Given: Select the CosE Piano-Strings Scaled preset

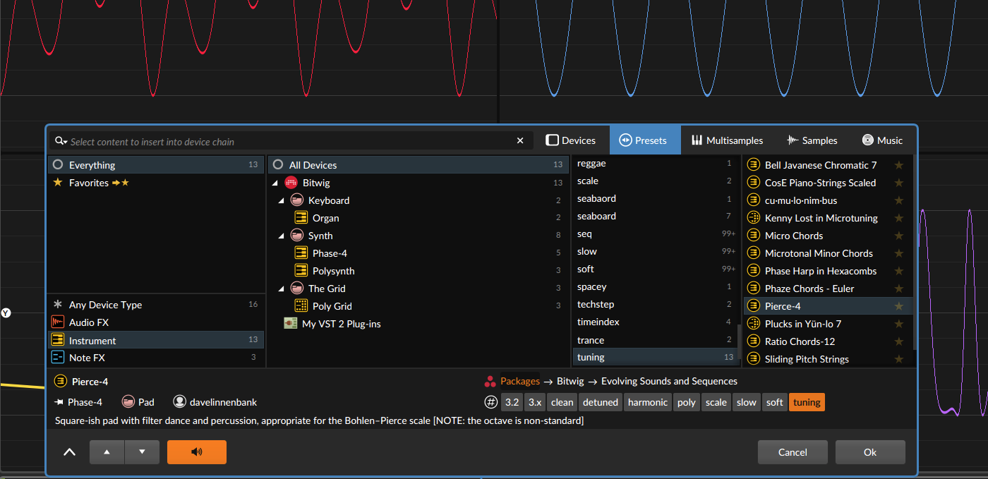Looking at the screenshot, I should (x=828, y=183).
